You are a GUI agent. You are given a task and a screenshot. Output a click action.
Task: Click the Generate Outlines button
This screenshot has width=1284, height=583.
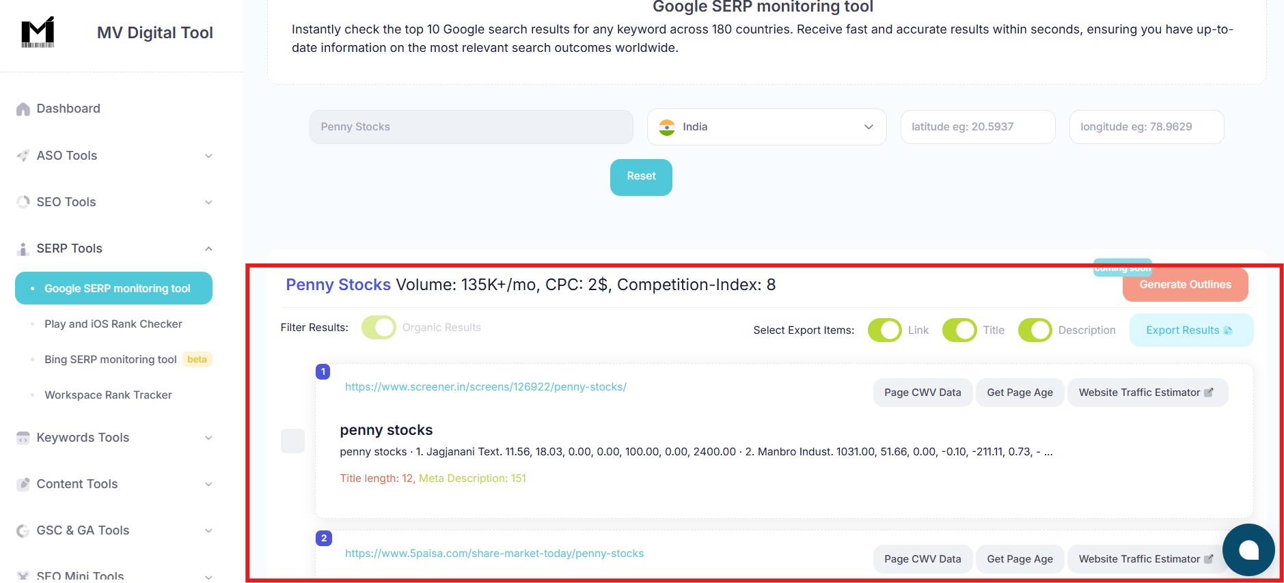[x=1185, y=285]
